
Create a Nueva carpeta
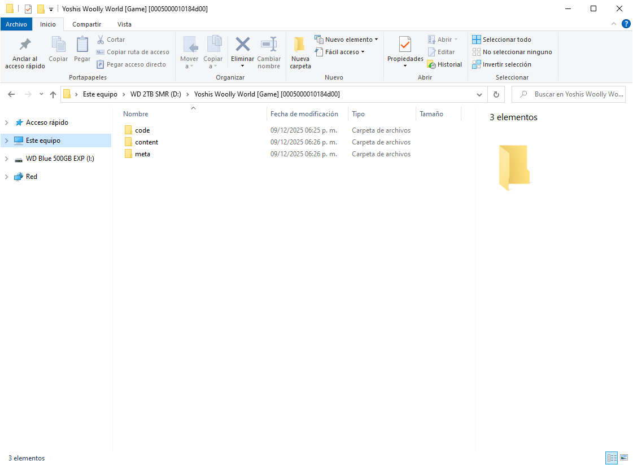(x=300, y=53)
